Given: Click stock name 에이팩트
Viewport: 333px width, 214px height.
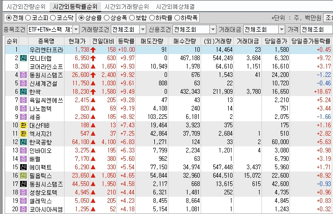Looking at the screenshot, I should pos(40,167).
